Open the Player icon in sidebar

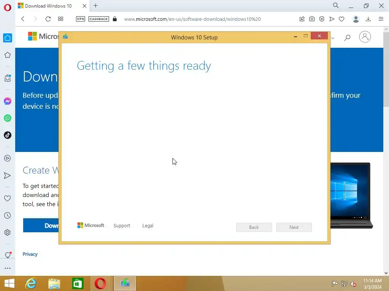click(8, 158)
